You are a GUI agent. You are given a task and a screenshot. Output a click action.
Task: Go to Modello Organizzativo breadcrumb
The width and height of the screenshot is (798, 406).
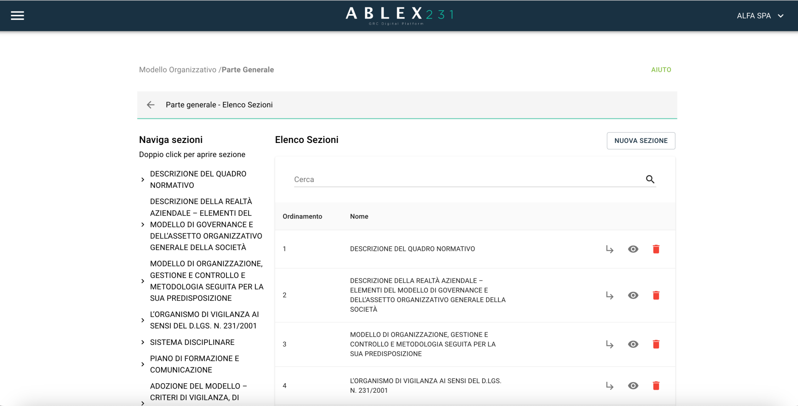point(177,70)
